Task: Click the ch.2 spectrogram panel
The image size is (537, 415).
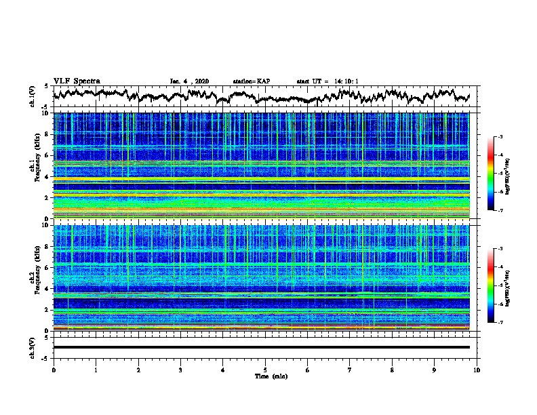Action: (x=261, y=278)
